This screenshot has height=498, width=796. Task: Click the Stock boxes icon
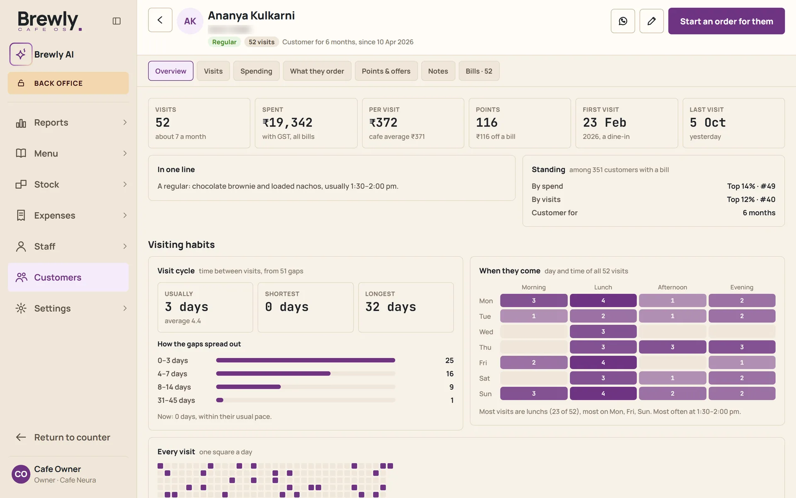(21, 184)
